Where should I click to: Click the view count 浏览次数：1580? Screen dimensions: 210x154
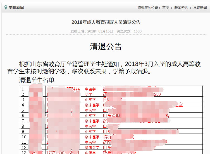129,31
